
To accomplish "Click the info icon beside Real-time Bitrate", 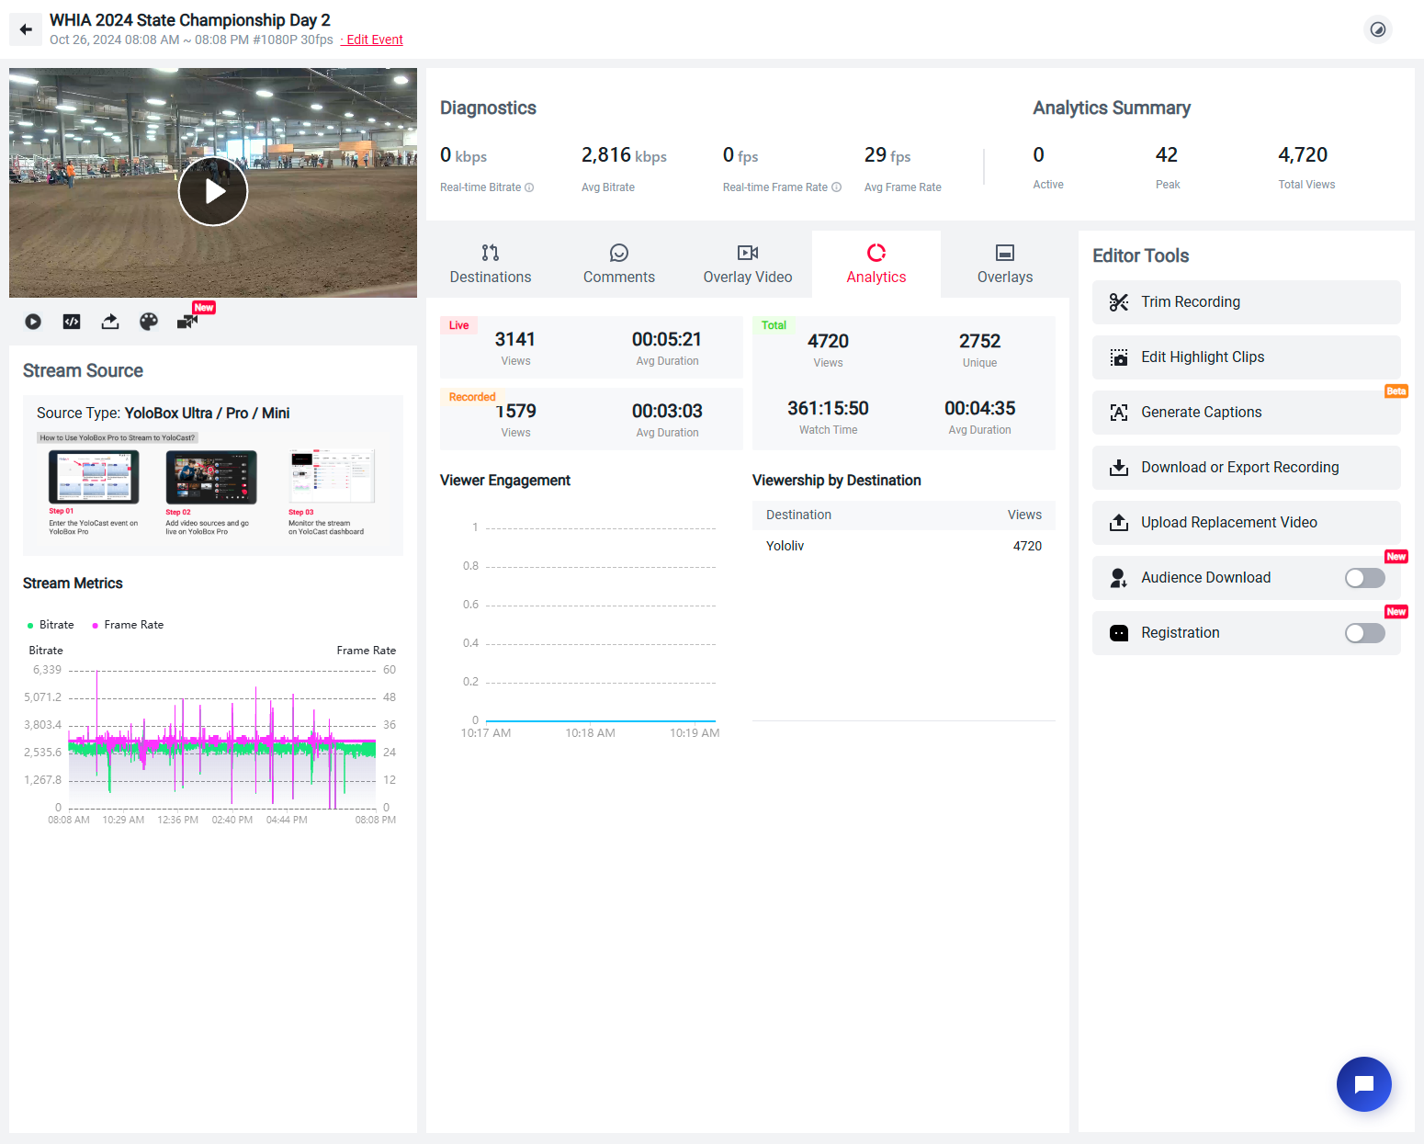I will [x=529, y=187].
